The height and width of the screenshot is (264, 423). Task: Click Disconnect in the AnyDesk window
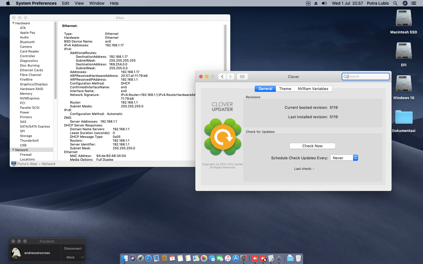pos(73,248)
